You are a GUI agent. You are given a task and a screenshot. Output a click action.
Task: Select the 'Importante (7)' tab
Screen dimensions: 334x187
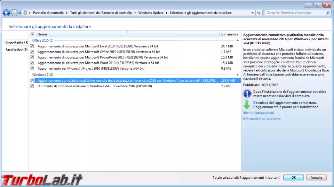(x=17, y=42)
